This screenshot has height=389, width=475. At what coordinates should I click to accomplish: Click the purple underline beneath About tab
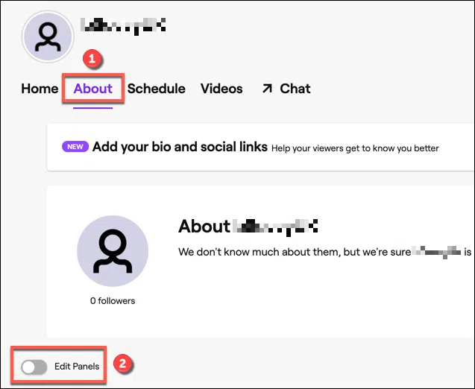[93, 108]
